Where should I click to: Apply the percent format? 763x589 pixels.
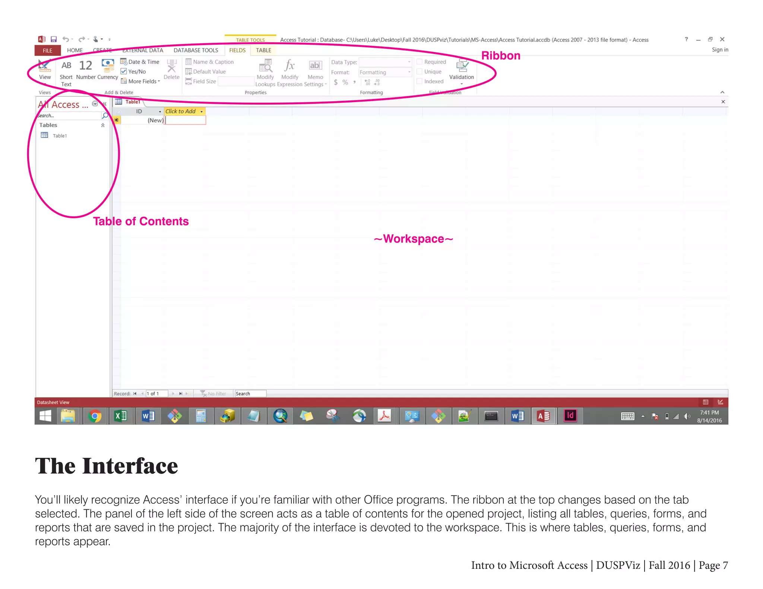point(345,82)
